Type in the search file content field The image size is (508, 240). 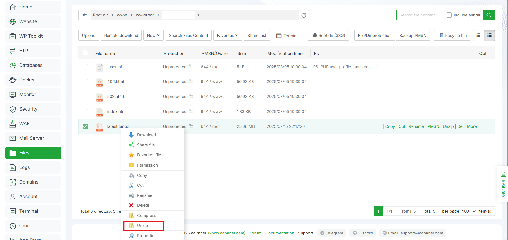(420, 15)
